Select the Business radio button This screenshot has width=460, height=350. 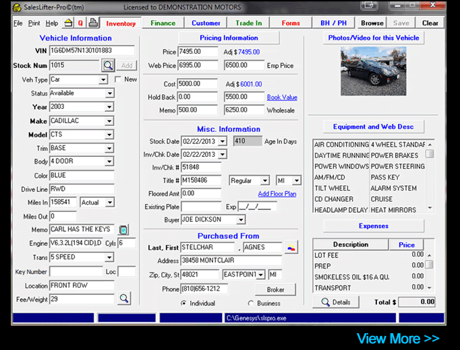coord(250,303)
